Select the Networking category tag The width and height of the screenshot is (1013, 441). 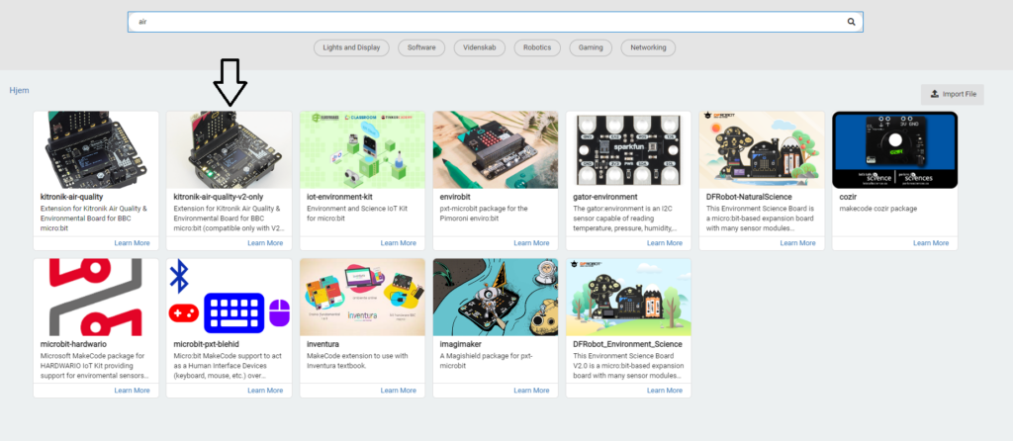coord(648,47)
